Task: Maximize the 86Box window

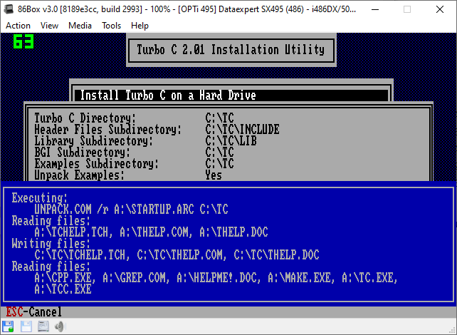Action: click(x=405, y=9)
